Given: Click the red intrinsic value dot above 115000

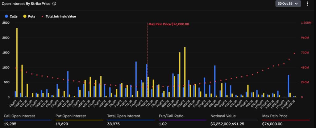Looking at the screenshot, I should 294,53.
